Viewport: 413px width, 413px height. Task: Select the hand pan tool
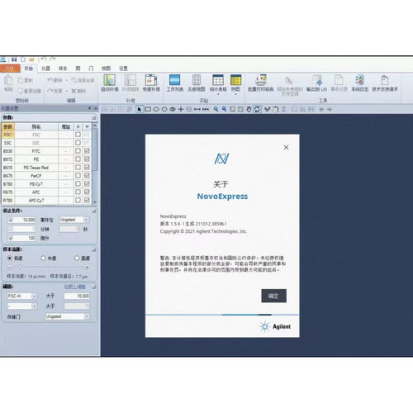[249, 109]
